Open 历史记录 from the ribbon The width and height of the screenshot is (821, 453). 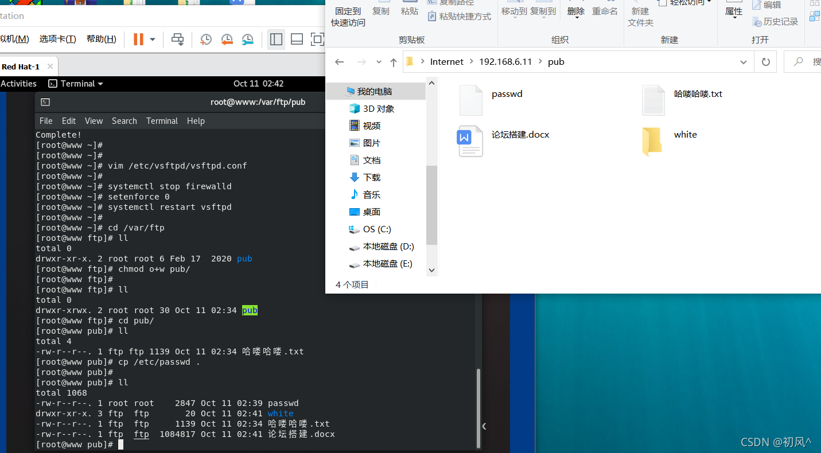(779, 21)
